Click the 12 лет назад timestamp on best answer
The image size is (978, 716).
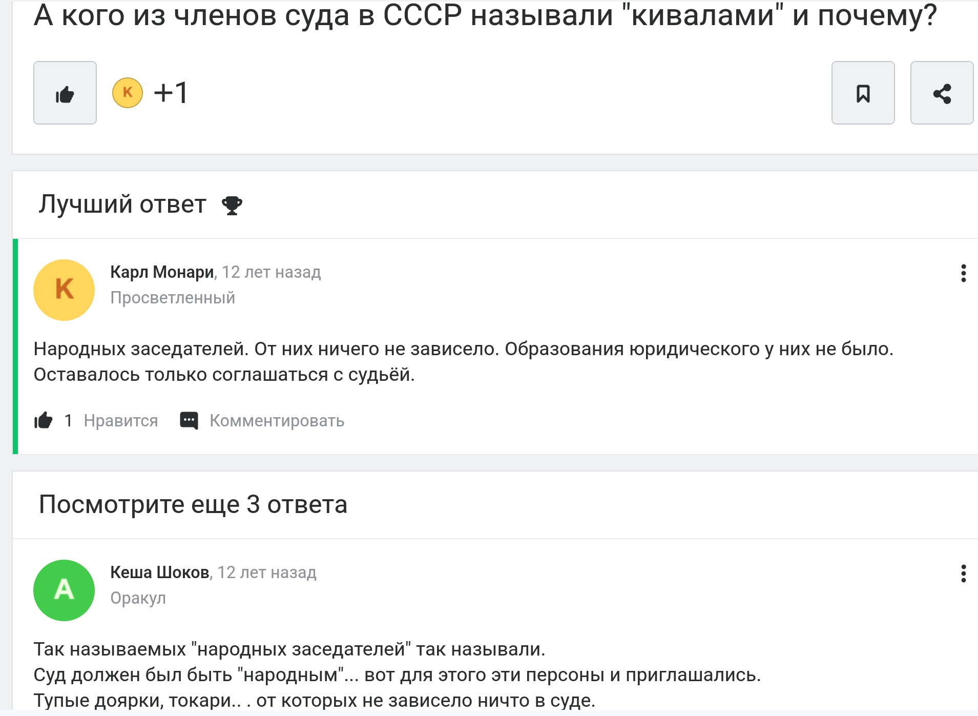[x=272, y=272]
